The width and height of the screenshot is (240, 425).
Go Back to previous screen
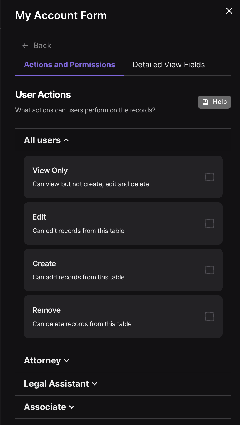pyautogui.click(x=37, y=46)
